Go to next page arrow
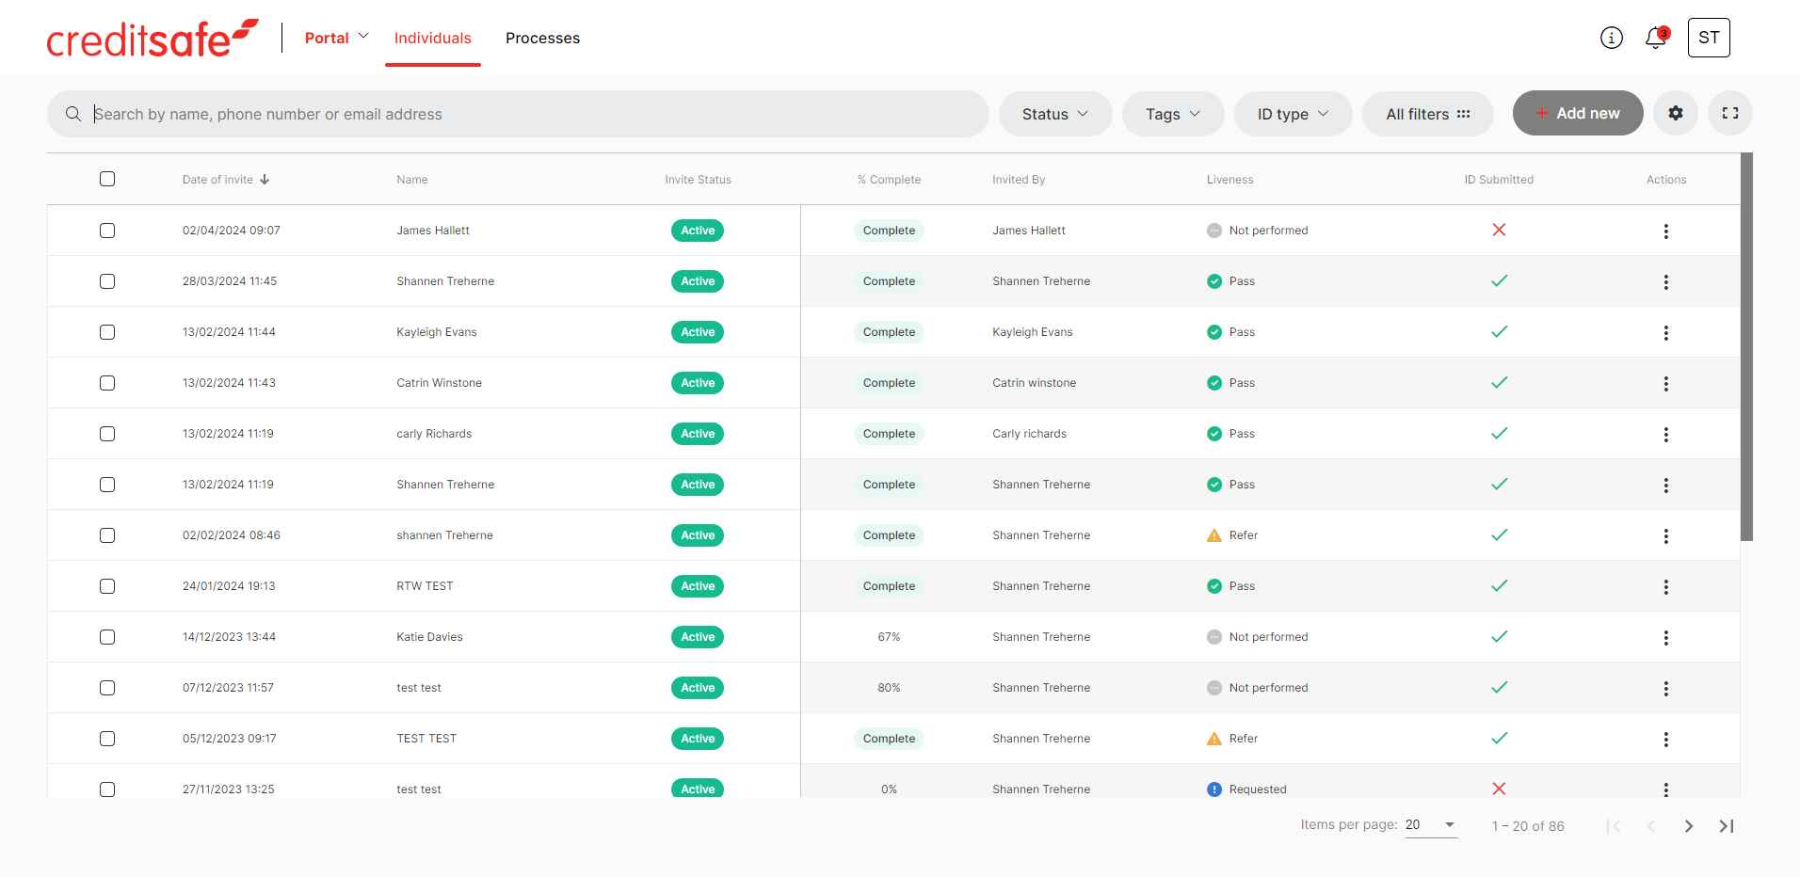Image resolution: width=1800 pixels, height=877 pixels. [1689, 826]
